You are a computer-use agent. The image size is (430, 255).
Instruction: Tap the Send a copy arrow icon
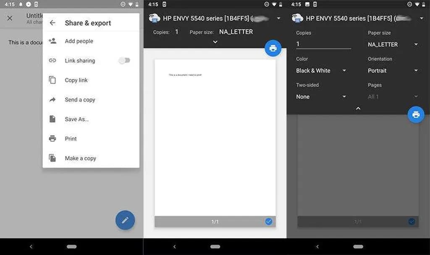pyautogui.click(x=52, y=100)
